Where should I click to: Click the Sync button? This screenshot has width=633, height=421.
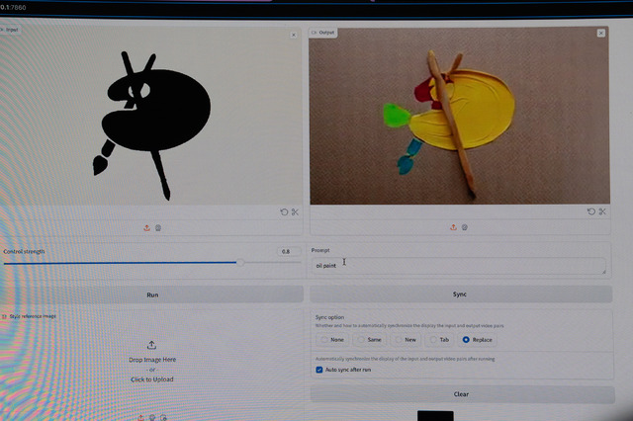pos(461,295)
